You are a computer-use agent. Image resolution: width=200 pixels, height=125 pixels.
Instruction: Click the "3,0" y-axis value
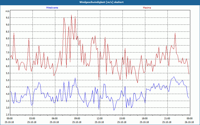[8, 108]
